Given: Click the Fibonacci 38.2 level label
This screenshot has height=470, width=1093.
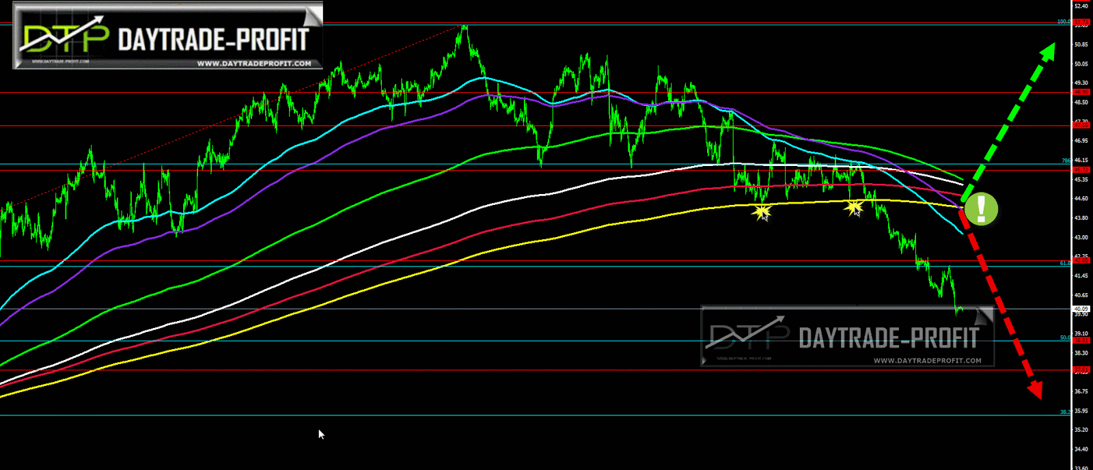Looking at the screenshot, I should tap(1065, 412).
